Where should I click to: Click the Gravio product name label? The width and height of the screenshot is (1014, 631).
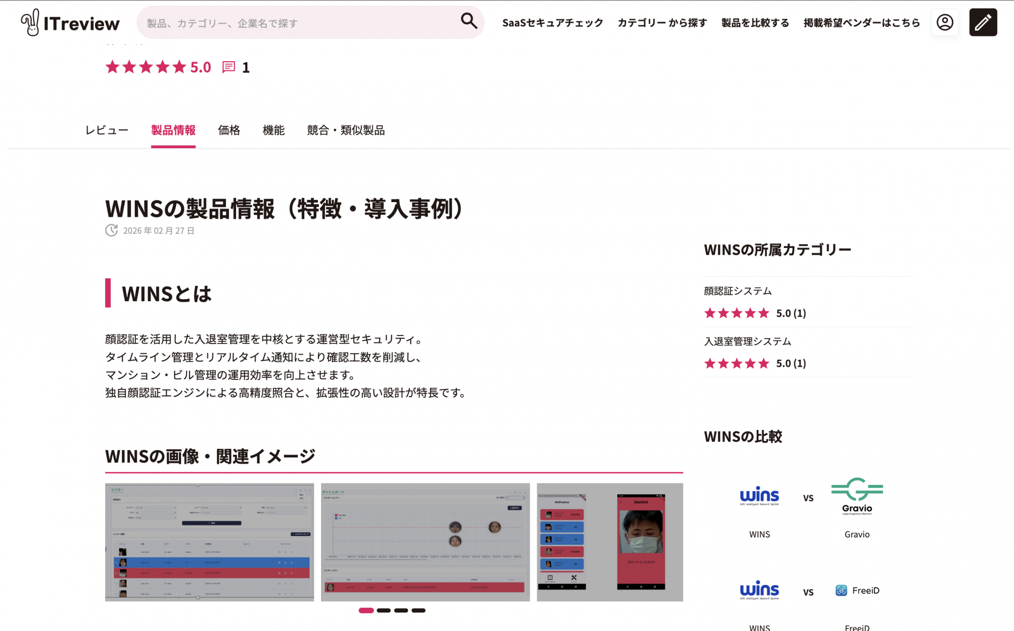[x=857, y=534]
